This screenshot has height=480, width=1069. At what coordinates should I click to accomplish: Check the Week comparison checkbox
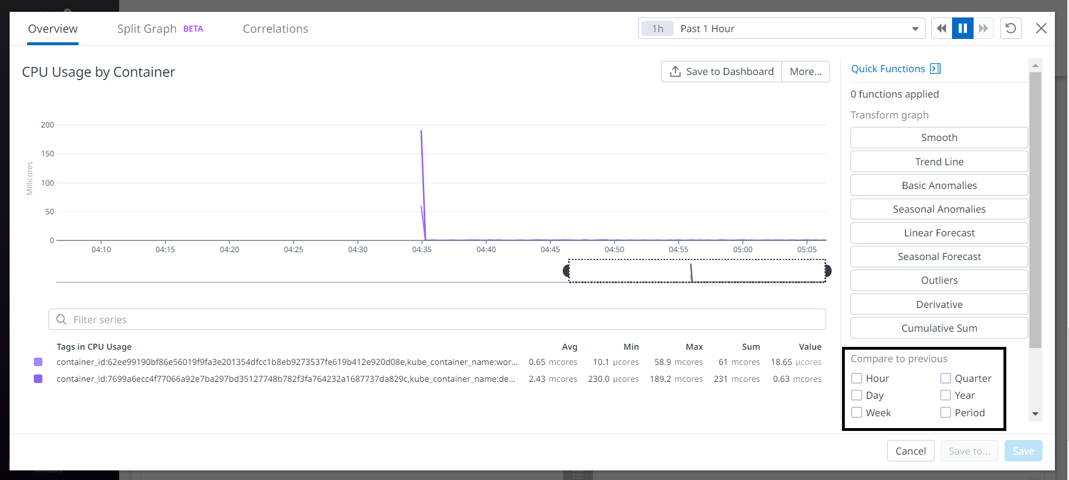coord(857,413)
